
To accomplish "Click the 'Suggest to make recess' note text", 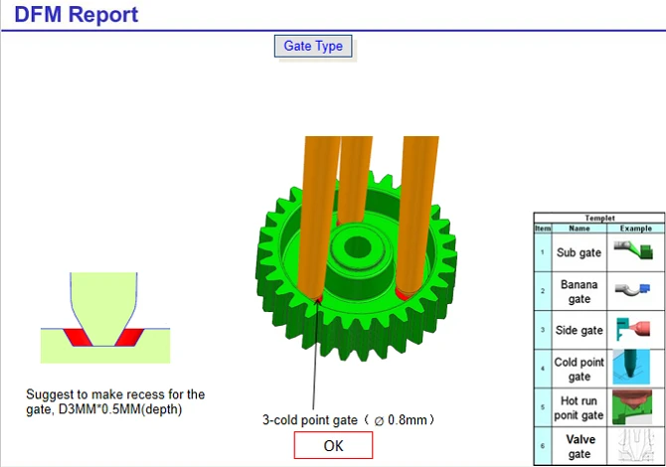I will click(x=115, y=401).
